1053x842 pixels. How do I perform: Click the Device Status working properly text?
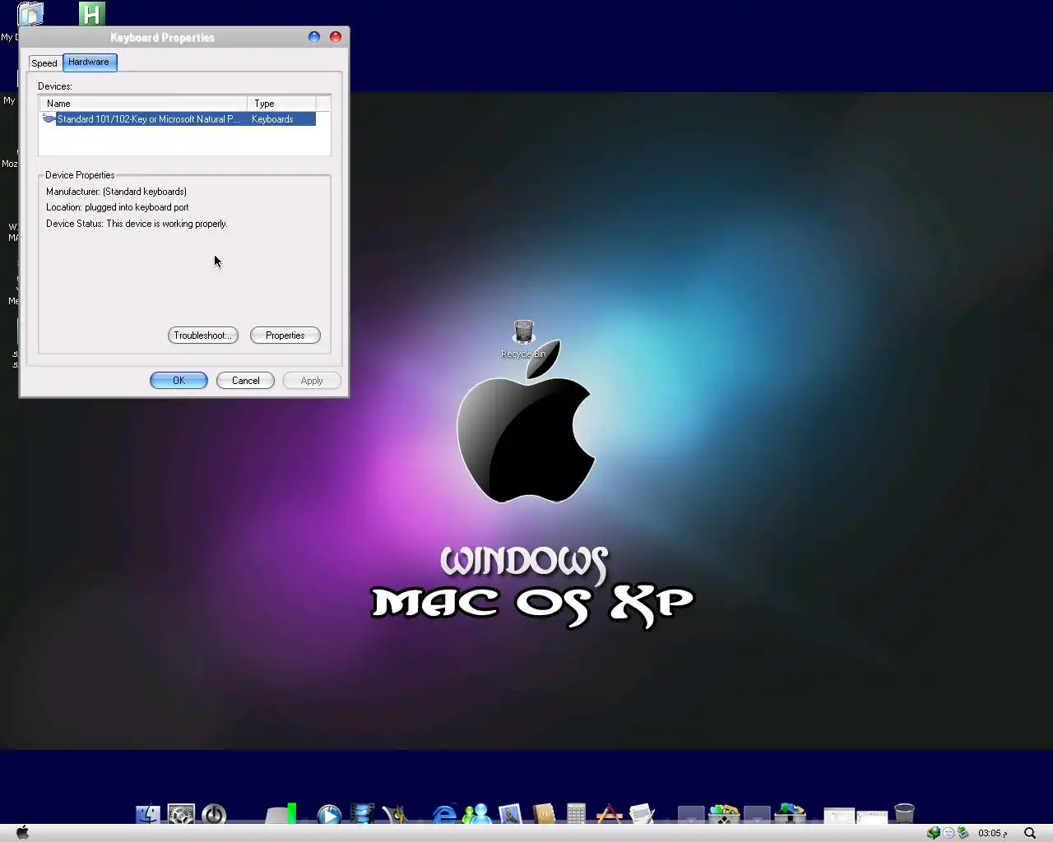137,224
